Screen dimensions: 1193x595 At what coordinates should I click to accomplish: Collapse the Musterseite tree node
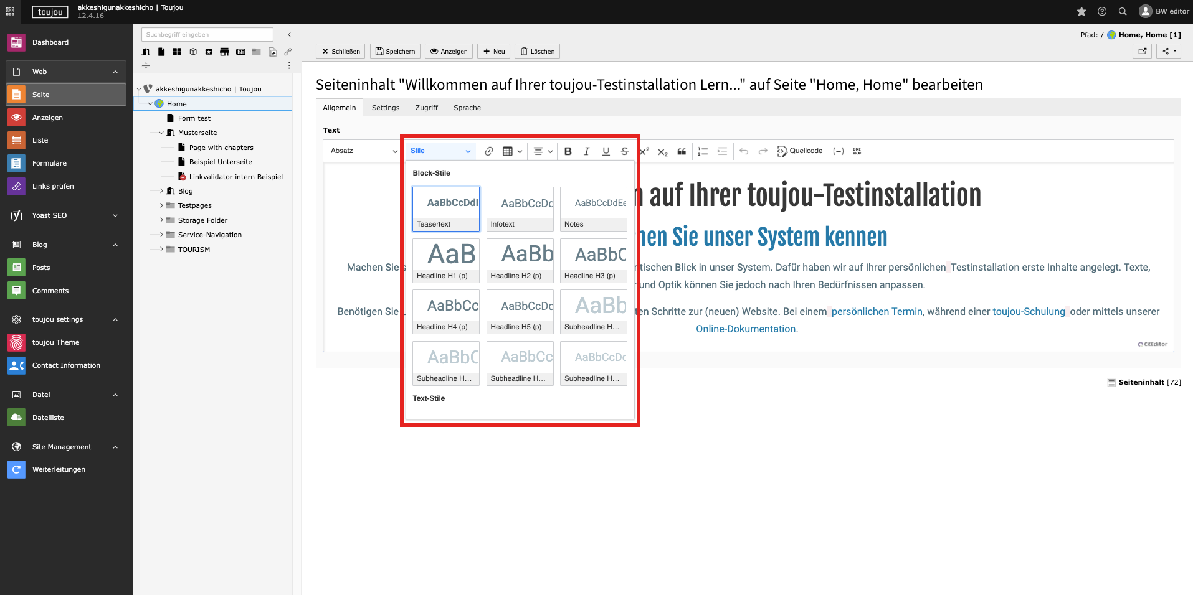point(161,133)
